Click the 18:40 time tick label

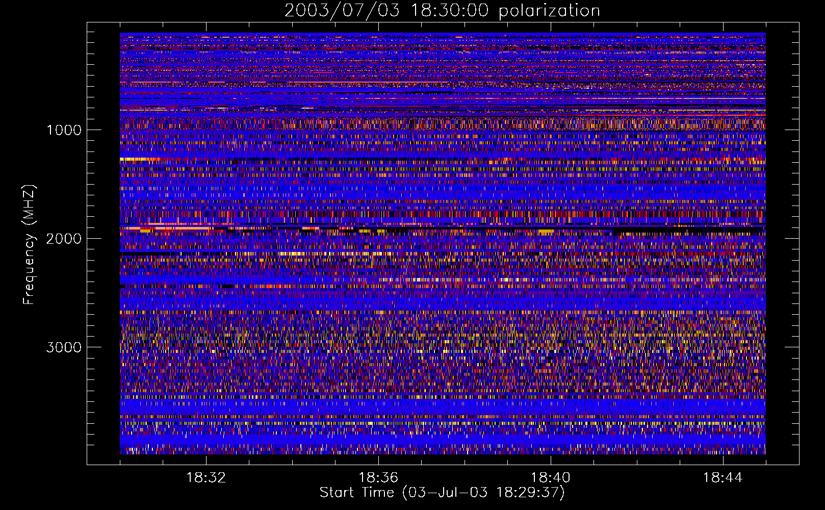coord(551,478)
